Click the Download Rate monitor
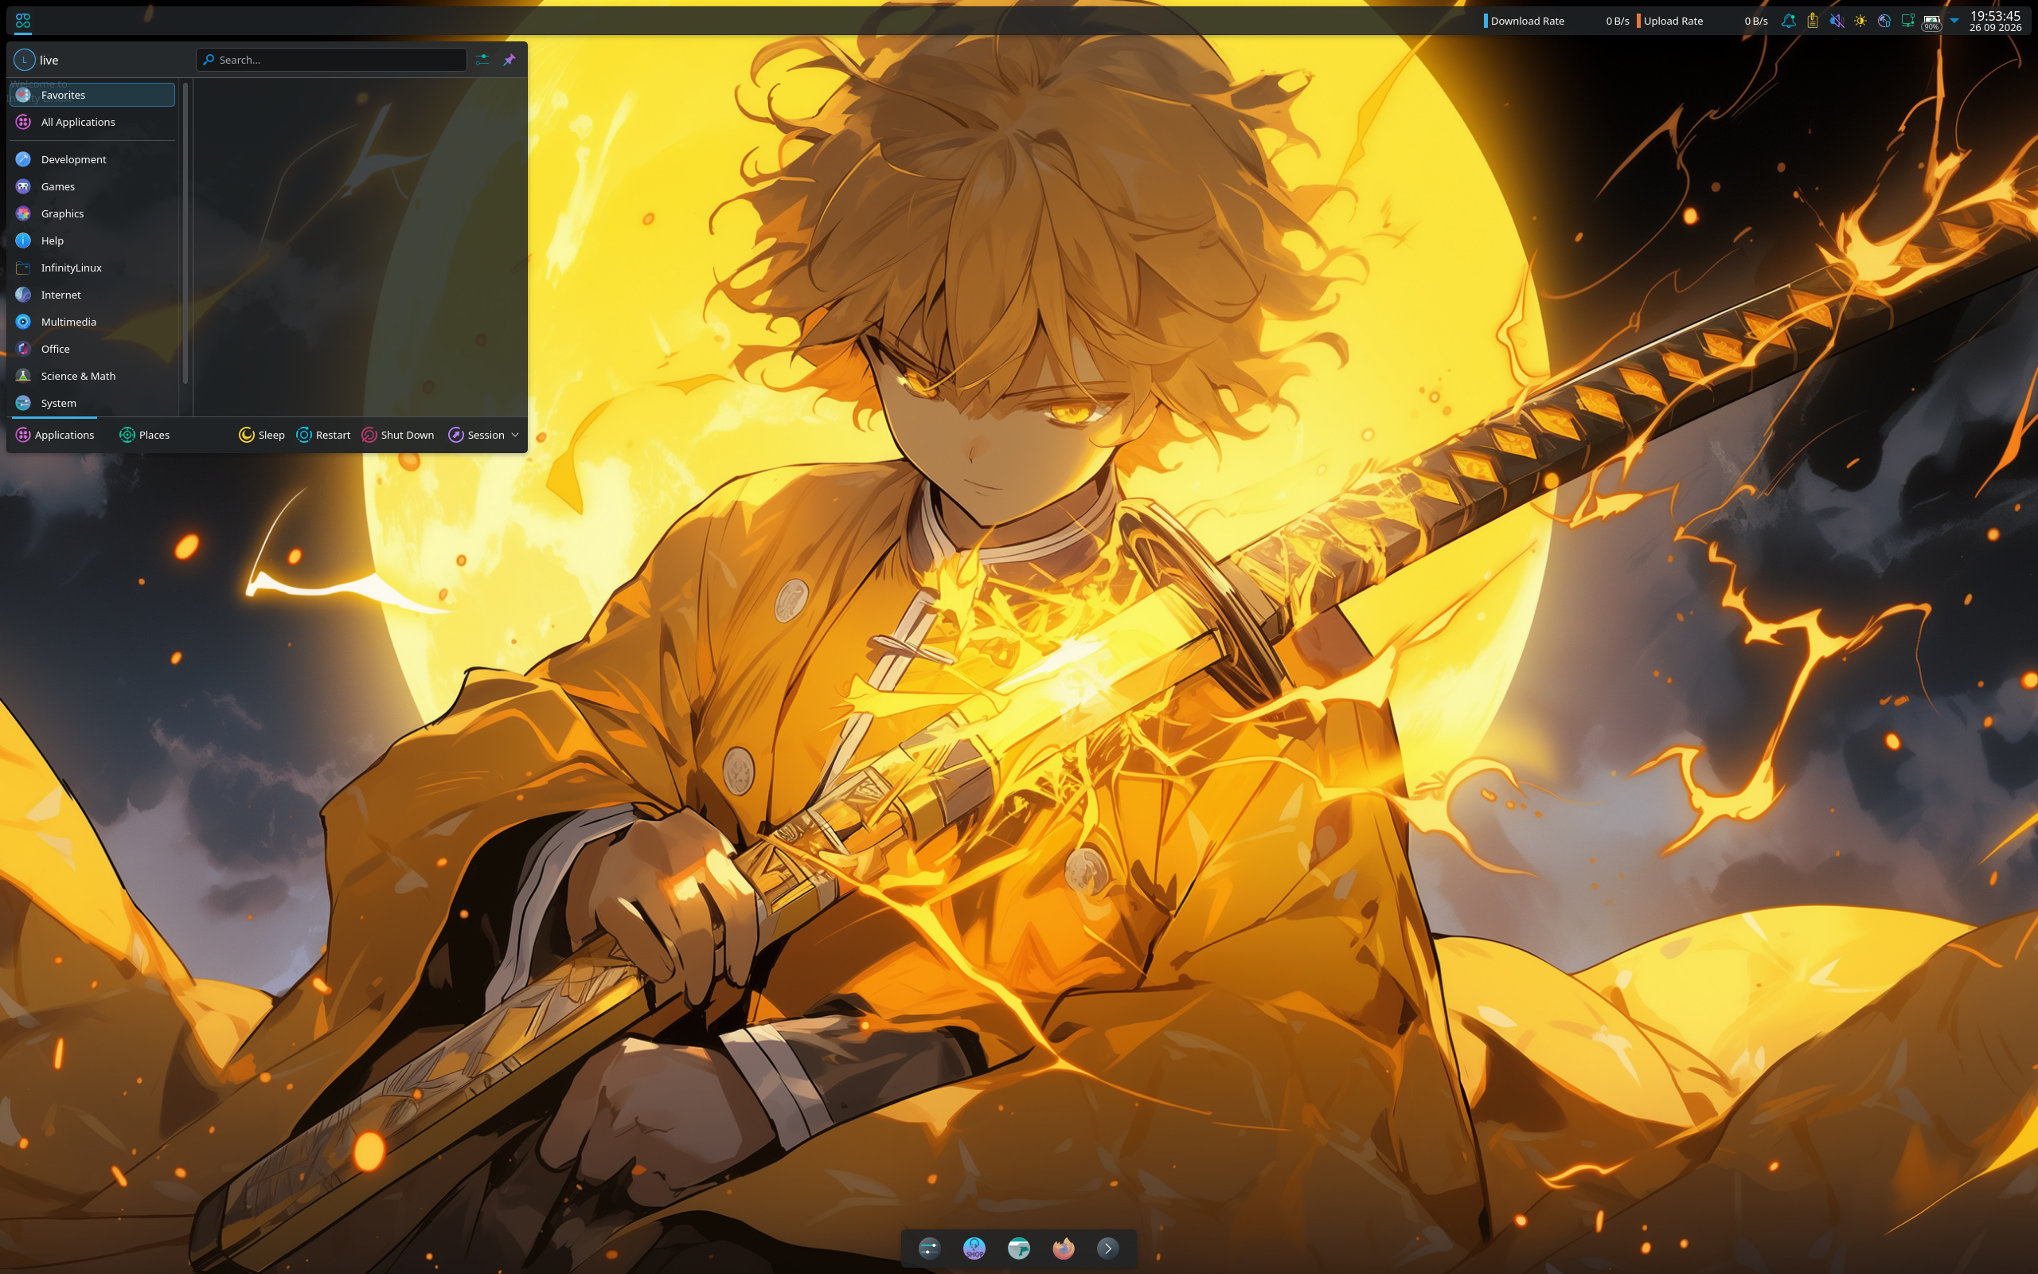Viewport: 2038px width, 1274px height. (1556, 21)
